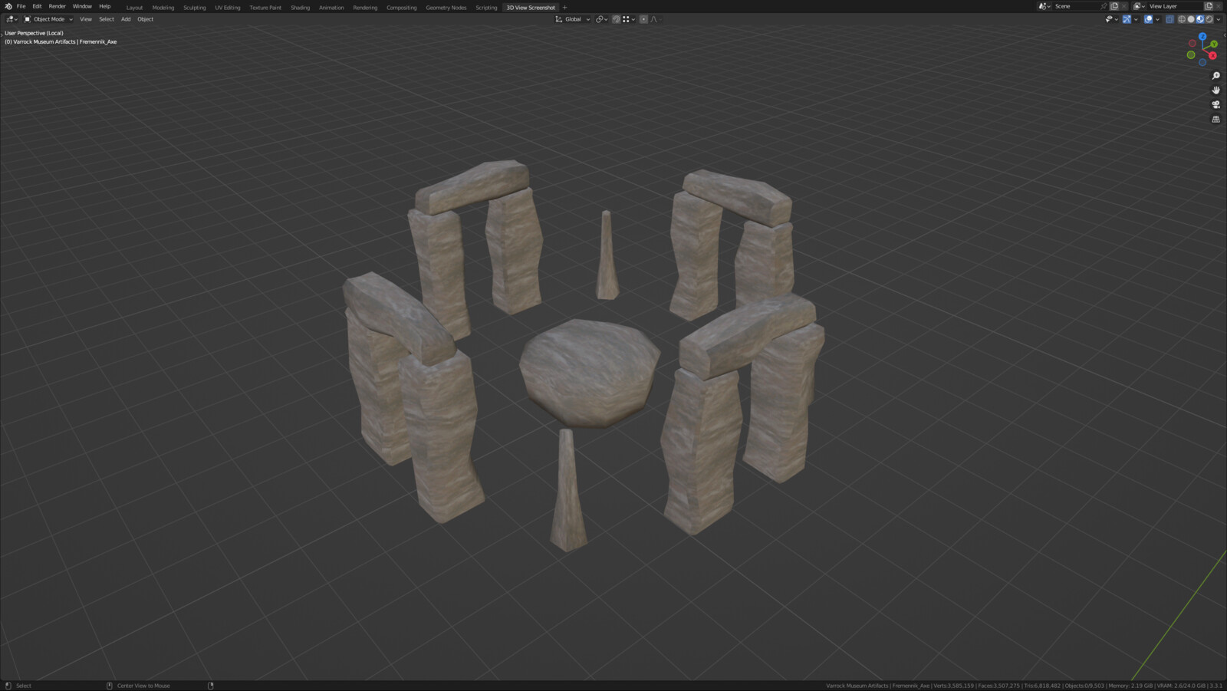The image size is (1227, 691).
Task: Open the snap-to element options dropdown
Action: 629,19
